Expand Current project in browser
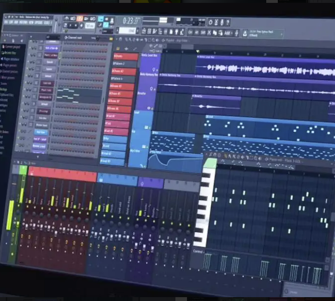This screenshot has height=301, width=335. [12, 47]
